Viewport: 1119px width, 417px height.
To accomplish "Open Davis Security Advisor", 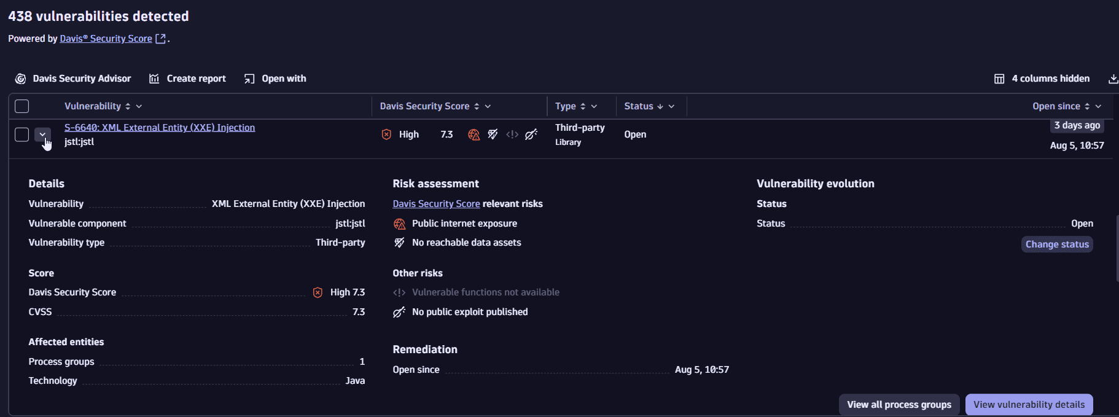I will pyautogui.click(x=73, y=79).
